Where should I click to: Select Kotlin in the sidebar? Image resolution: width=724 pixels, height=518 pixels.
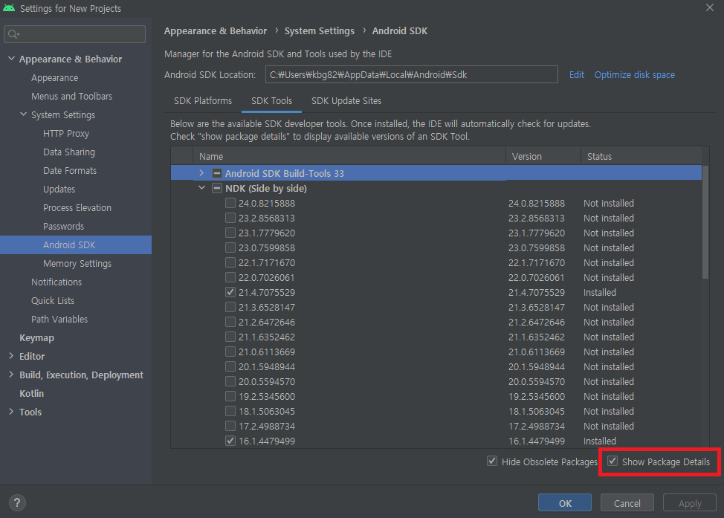[31, 393]
